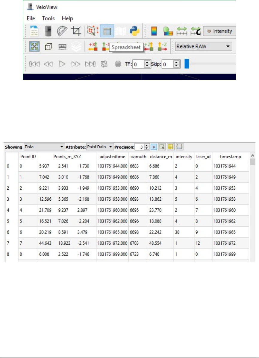Toggle fixed-point F number format

154,147
